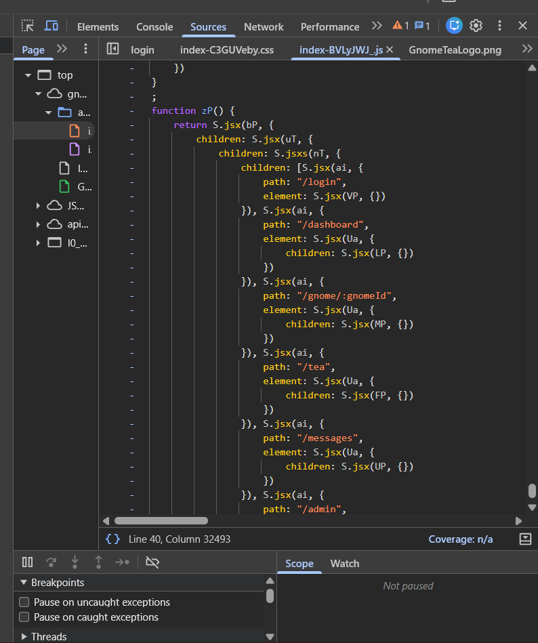Select the green G... image file
The height and width of the screenshot is (643, 538).
[x=64, y=186]
